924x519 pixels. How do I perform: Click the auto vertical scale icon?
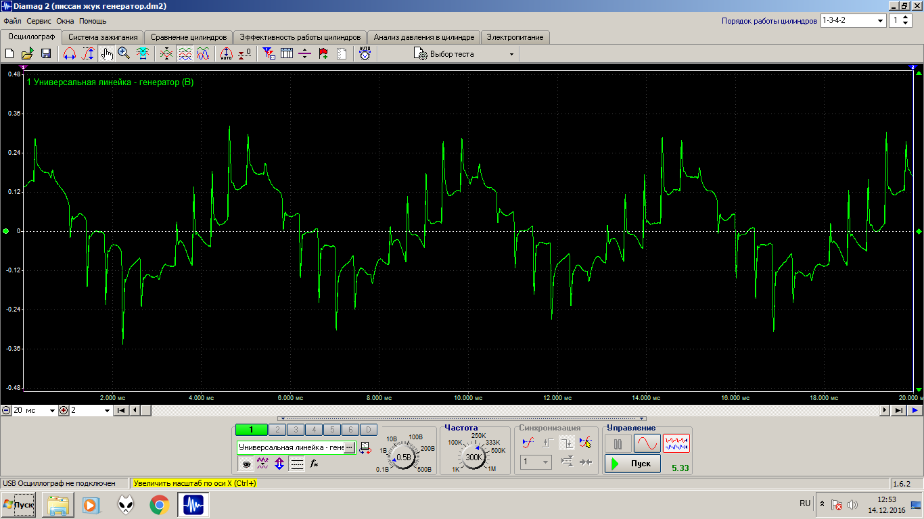tap(227, 53)
